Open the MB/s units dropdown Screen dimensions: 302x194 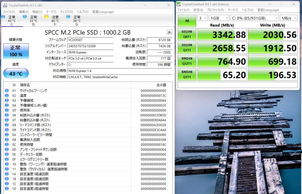coord(289,18)
